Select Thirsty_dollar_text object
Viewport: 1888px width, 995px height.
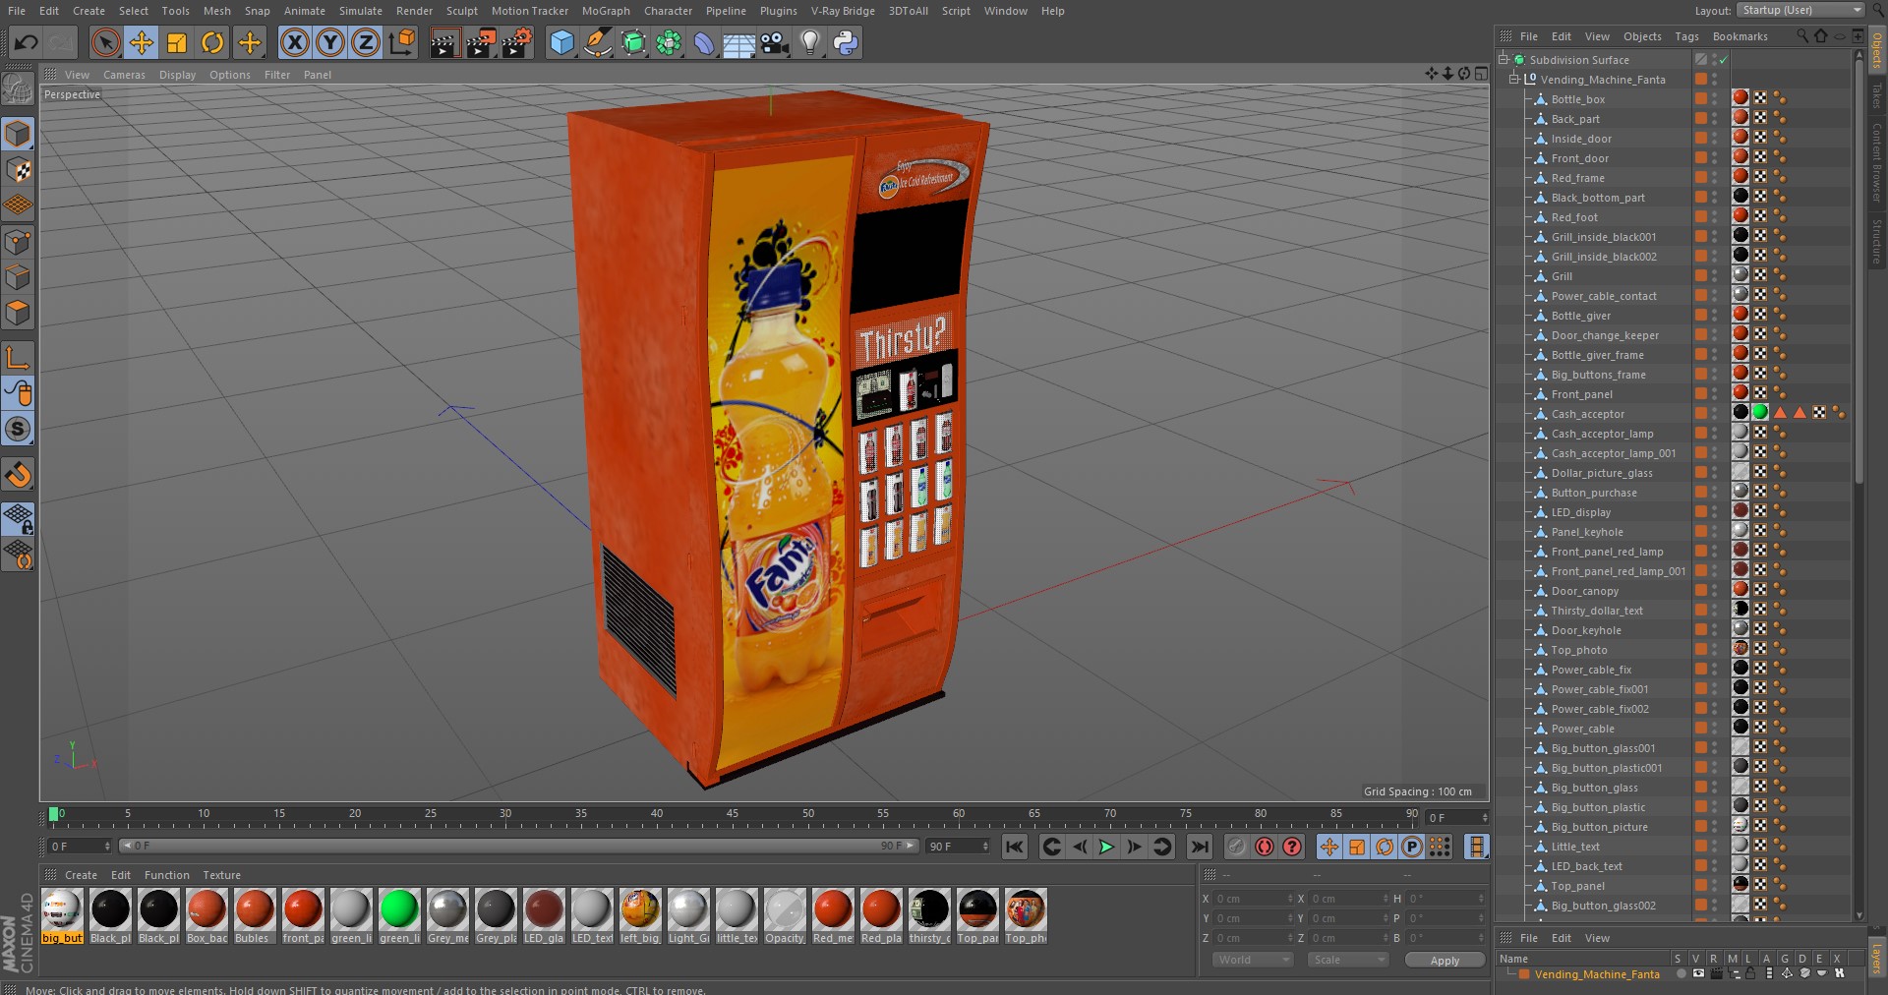coord(1597,611)
